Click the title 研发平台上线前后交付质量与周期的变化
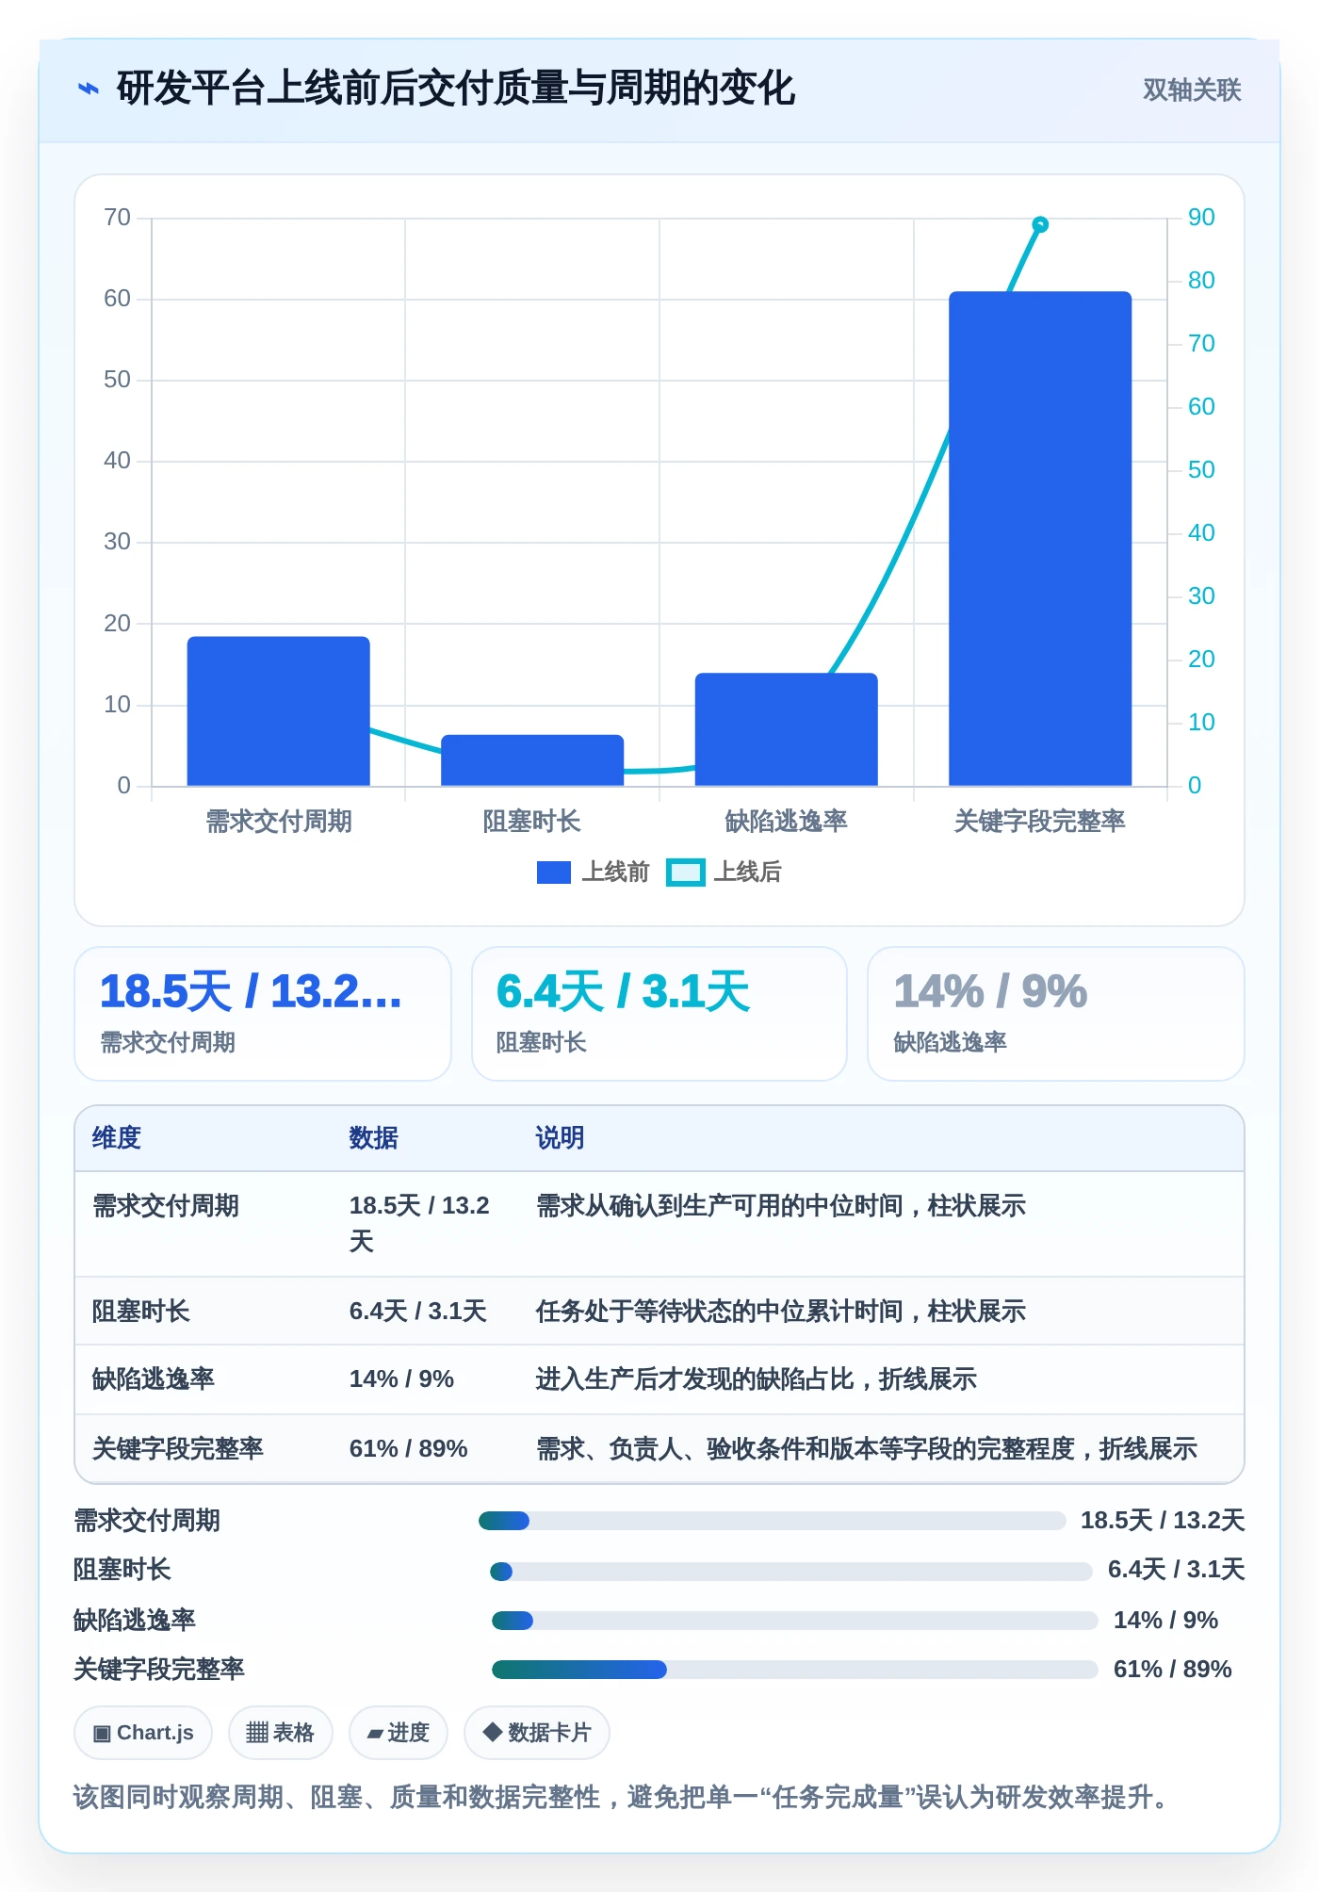The image size is (1319, 1892). pos(456,90)
